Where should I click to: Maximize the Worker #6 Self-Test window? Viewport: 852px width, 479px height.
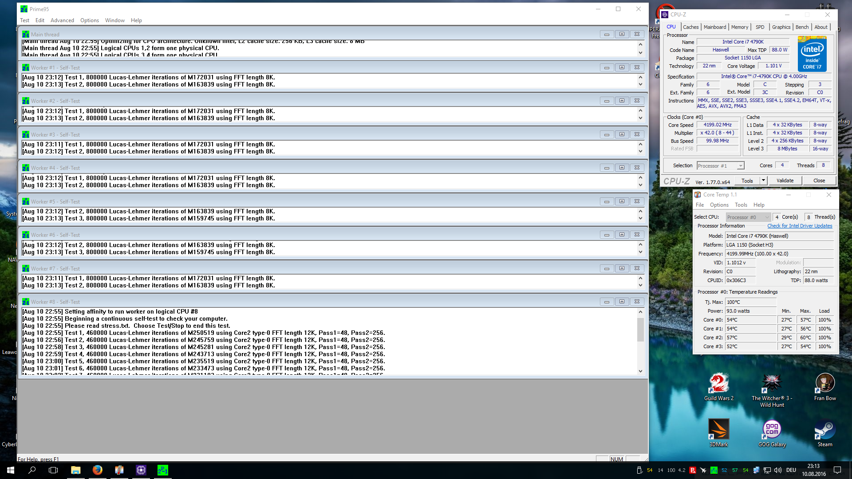[622, 235]
